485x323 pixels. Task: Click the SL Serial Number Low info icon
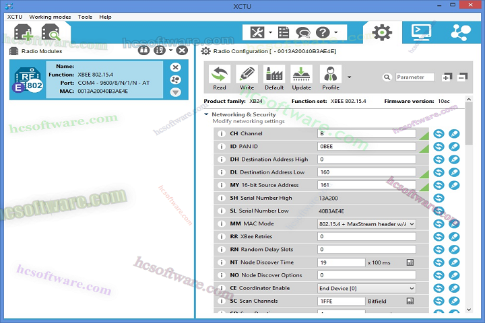click(221, 211)
